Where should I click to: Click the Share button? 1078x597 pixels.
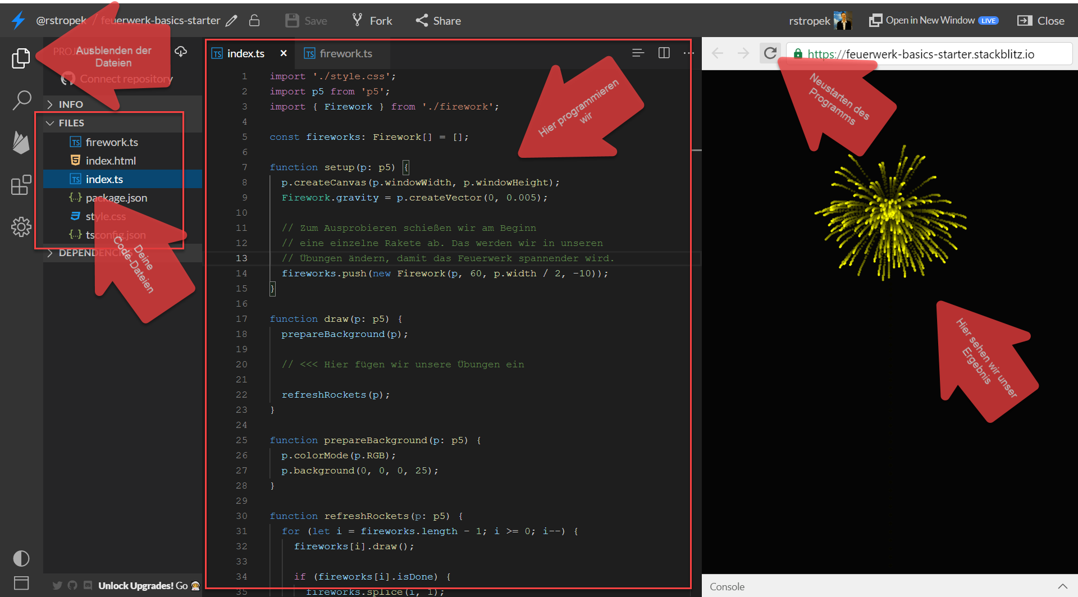(438, 21)
